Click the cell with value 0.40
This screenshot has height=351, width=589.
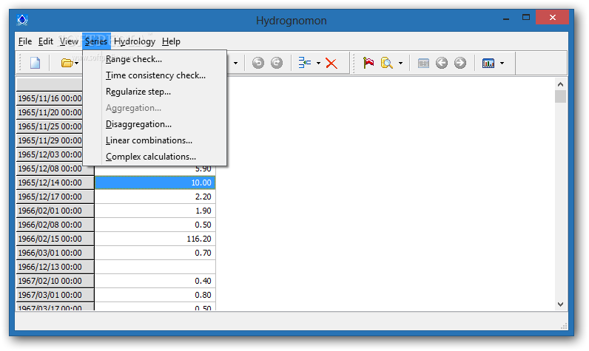(155, 282)
